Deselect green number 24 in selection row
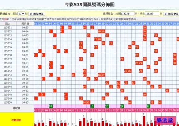This screenshot has height=126, width=179. point(122,106)
